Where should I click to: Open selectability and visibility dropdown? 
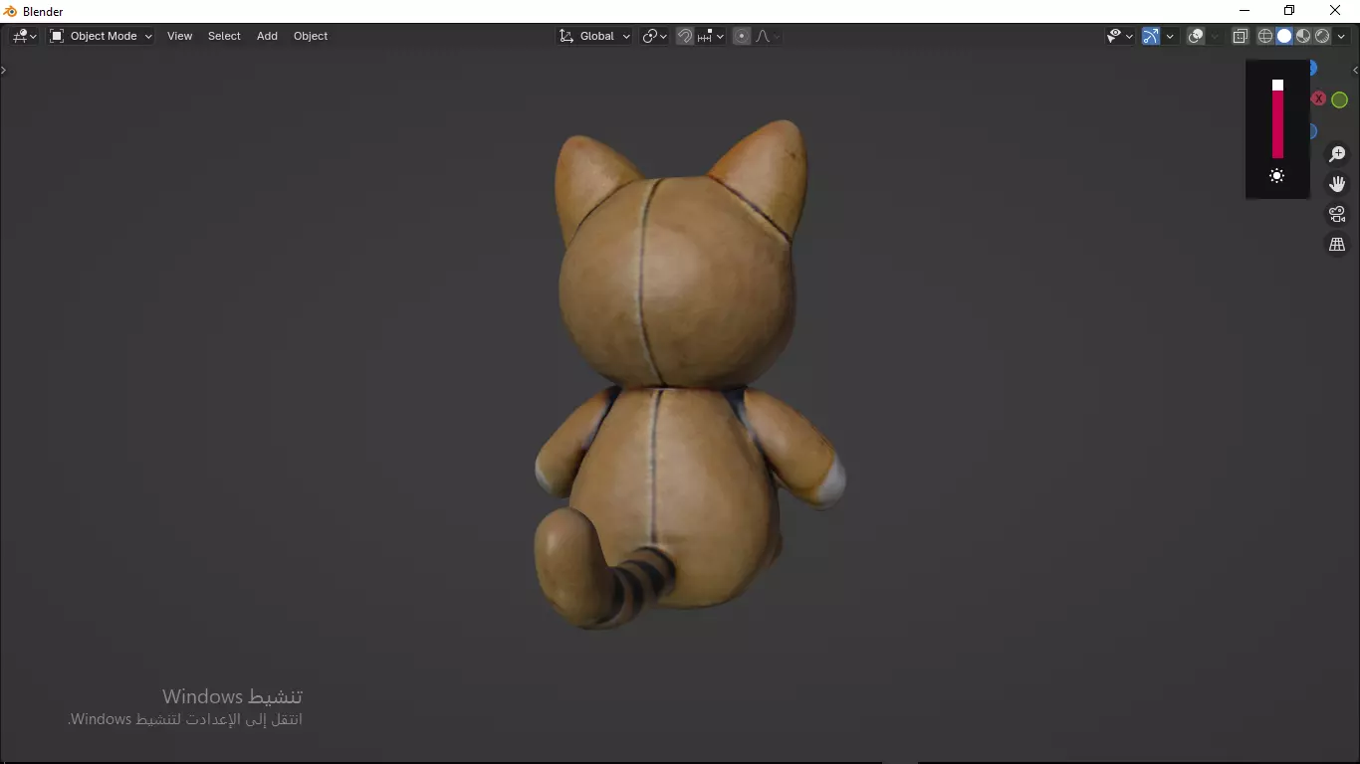tap(1120, 36)
